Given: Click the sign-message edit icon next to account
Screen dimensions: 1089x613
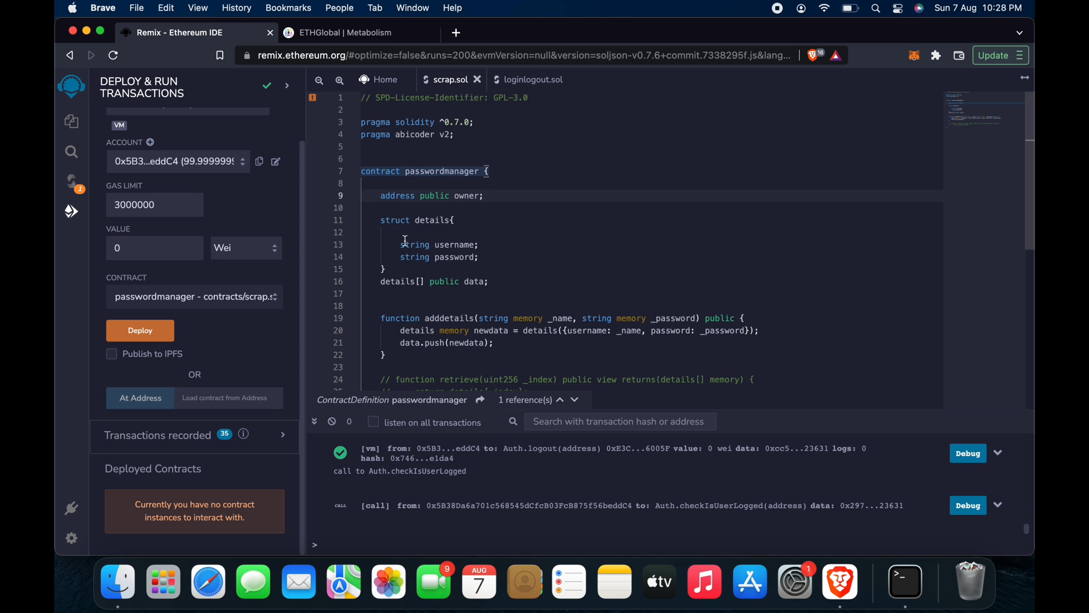Looking at the screenshot, I should click(276, 162).
